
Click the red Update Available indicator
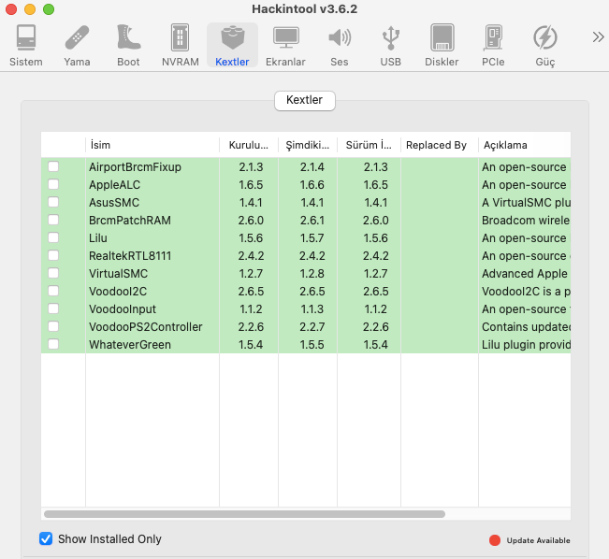click(495, 540)
